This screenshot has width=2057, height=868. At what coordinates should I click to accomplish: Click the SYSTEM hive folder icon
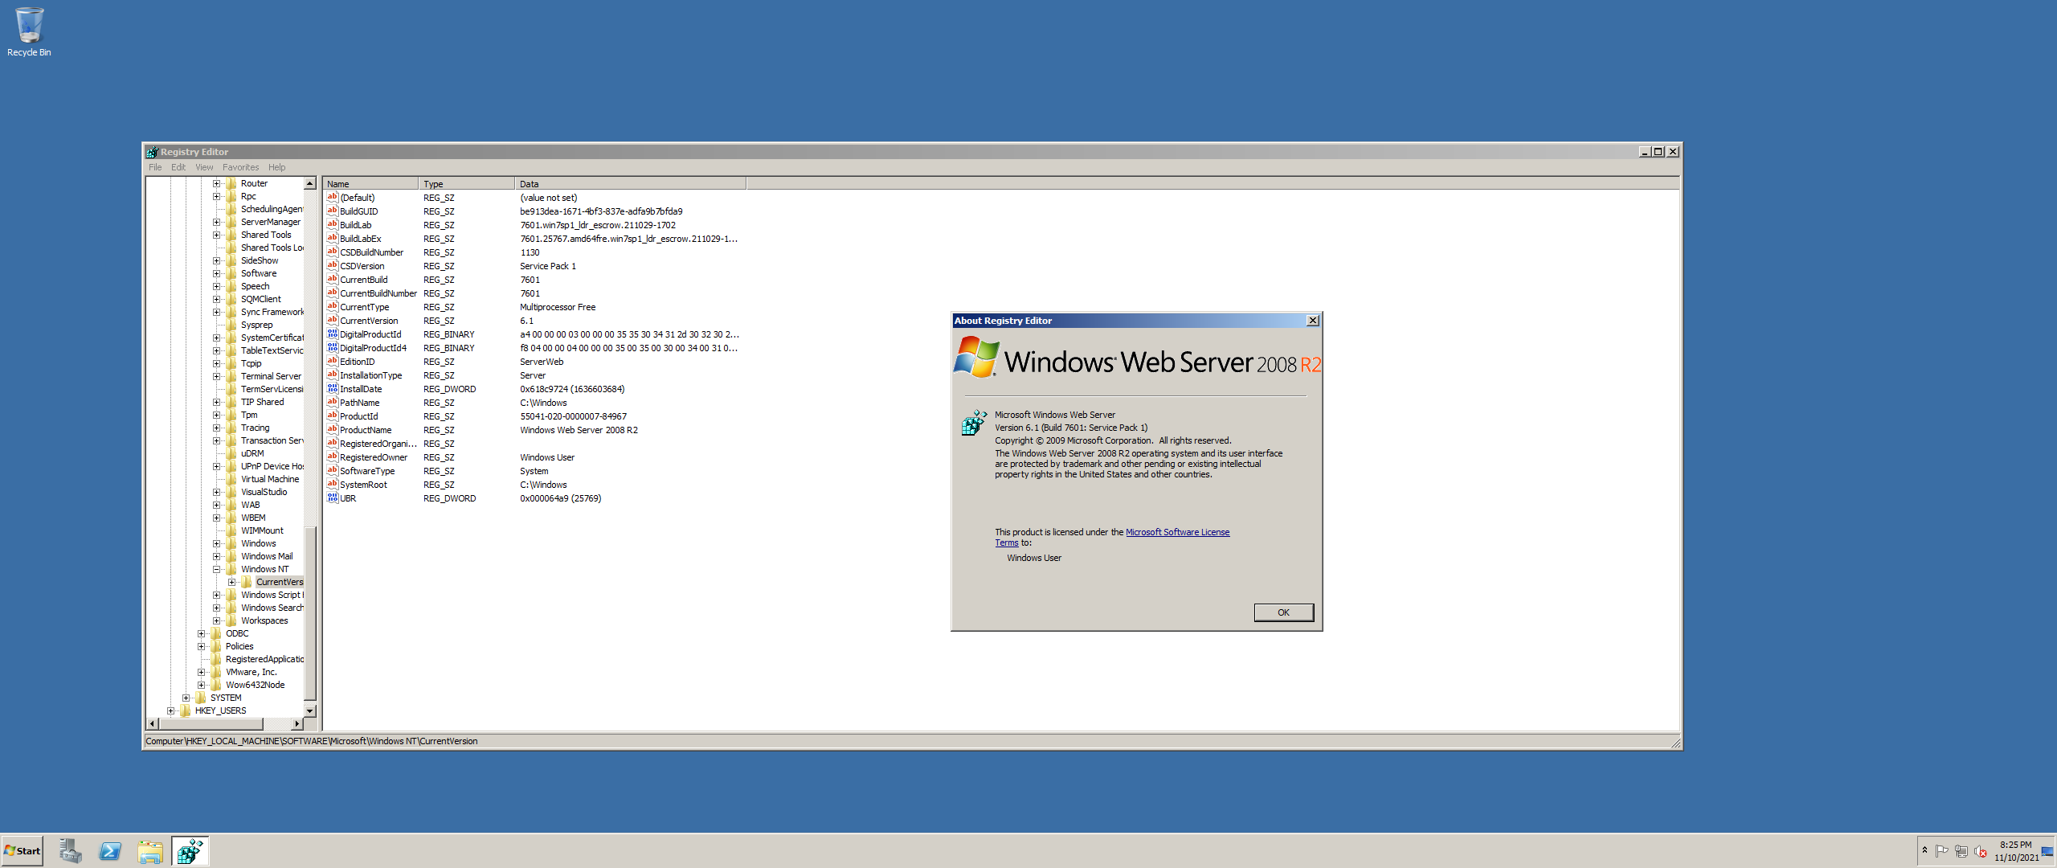(x=201, y=698)
